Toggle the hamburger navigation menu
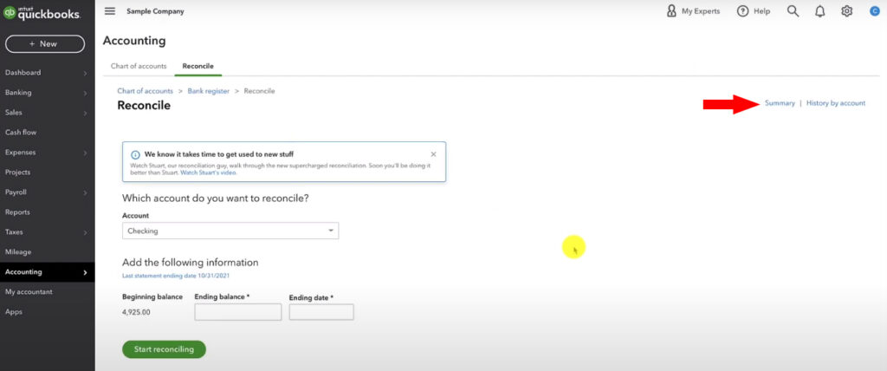 (x=110, y=11)
